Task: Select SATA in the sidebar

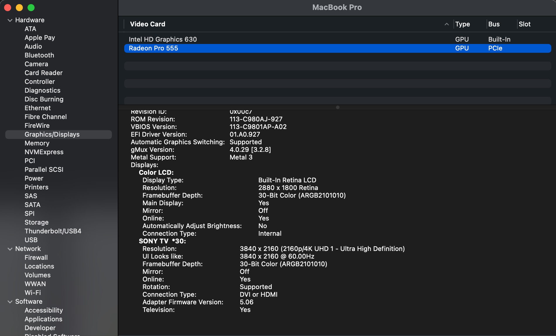Action: point(33,205)
